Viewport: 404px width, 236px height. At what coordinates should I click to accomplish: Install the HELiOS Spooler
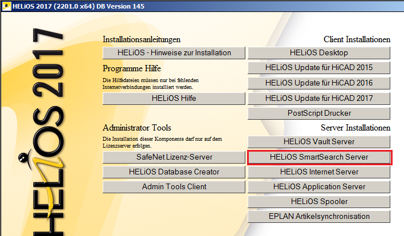319,202
